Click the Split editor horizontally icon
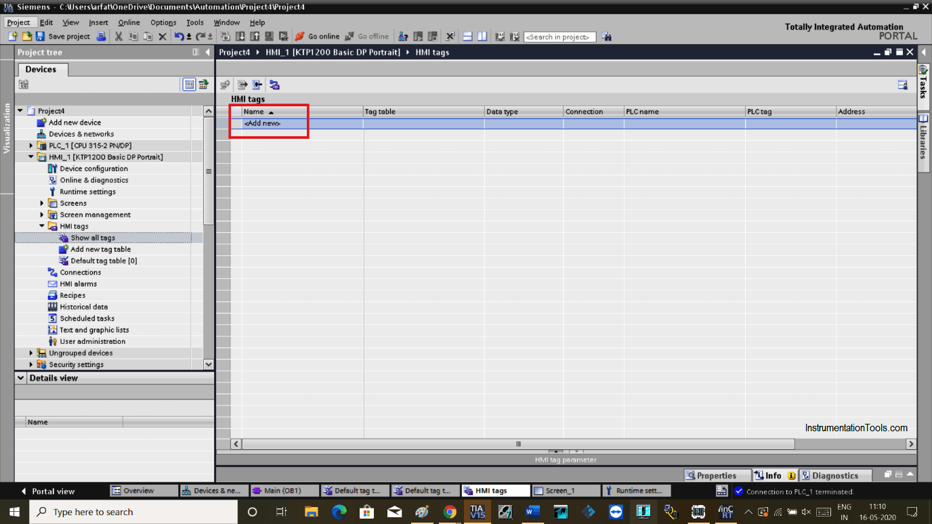Viewport: 932px width, 524px height. coord(467,37)
